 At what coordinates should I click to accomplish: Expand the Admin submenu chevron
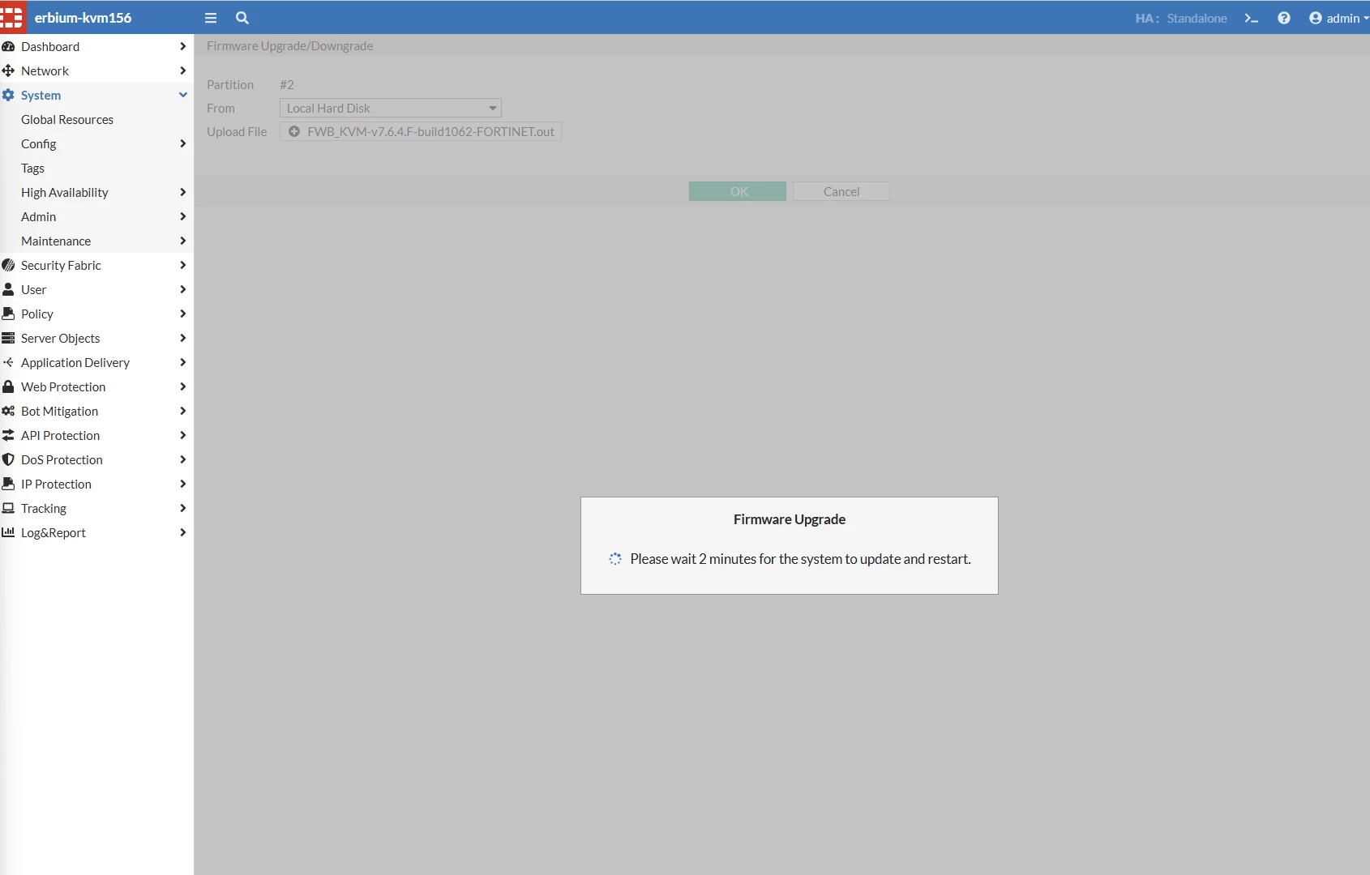182,216
